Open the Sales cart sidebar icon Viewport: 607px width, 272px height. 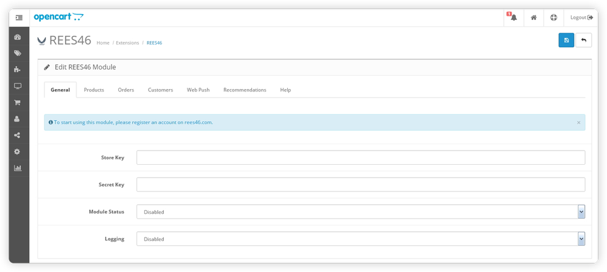coord(18,103)
